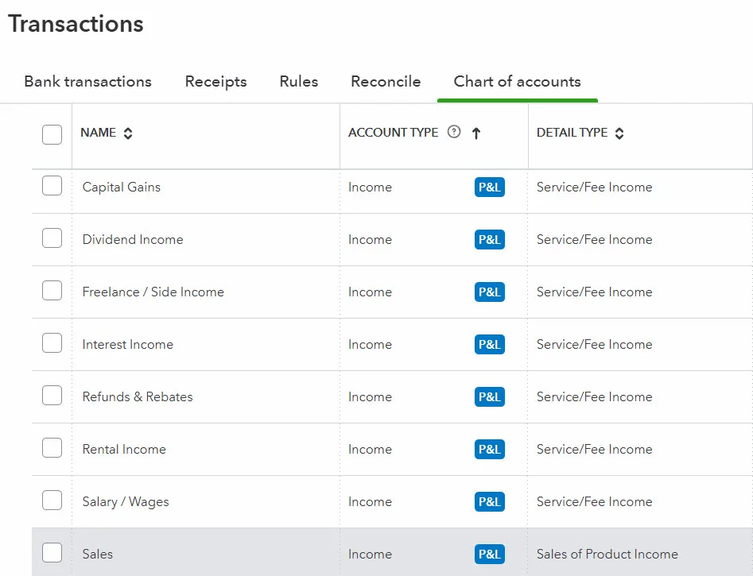Toggle the Refunds & Rebates row checkbox
This screenshot has height=576, width=753.
coord(52,396)
